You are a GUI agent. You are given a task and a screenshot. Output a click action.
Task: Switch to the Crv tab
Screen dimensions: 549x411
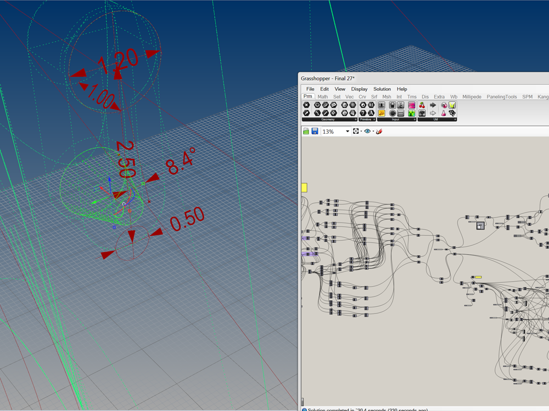point(362,97)
